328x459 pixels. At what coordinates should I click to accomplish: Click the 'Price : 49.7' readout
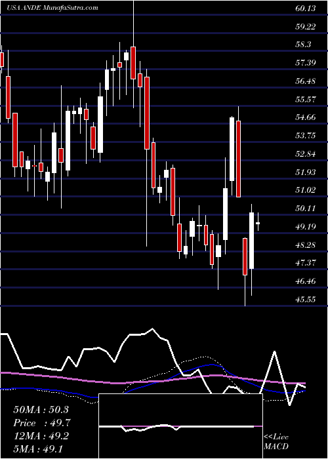click(x=42, y=423)
